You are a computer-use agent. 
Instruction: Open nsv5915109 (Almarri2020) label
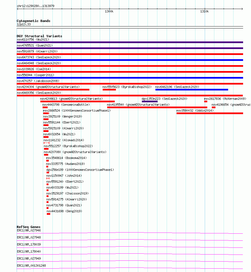coord(63,128)
